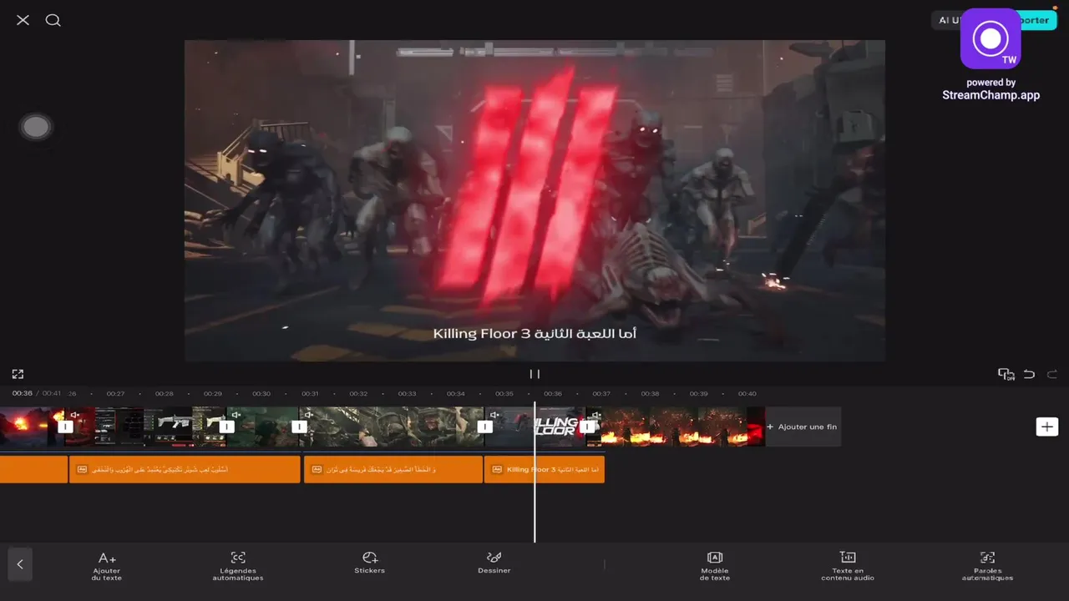Toggle mute on the weapon menu clip

pos(75,415)
